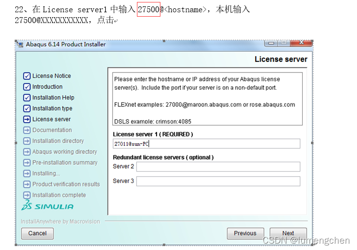Select the Pre-installation summary step
This screenshot has height=250, width=357.
click(65, 163)
